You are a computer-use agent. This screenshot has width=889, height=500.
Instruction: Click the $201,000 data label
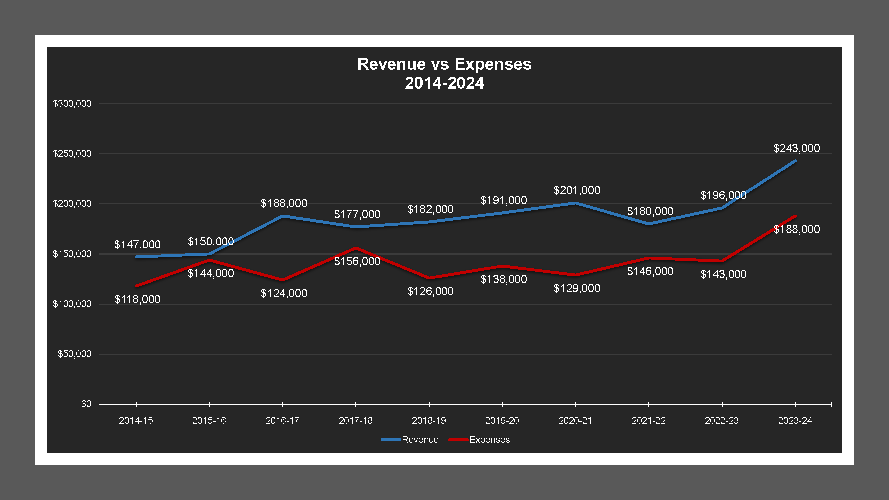pyautogui.click(x=577, y=190)
